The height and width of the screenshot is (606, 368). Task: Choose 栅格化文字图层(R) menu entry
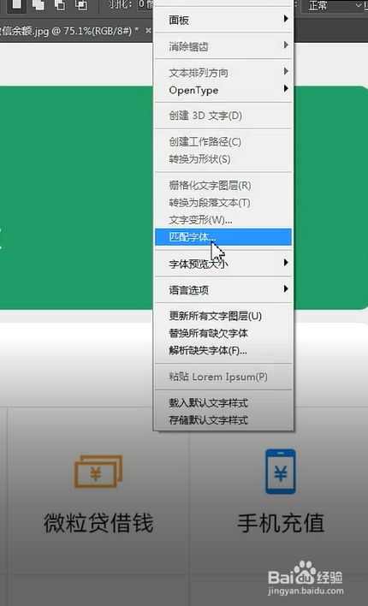pyautogui.click(x=223, y=186)
